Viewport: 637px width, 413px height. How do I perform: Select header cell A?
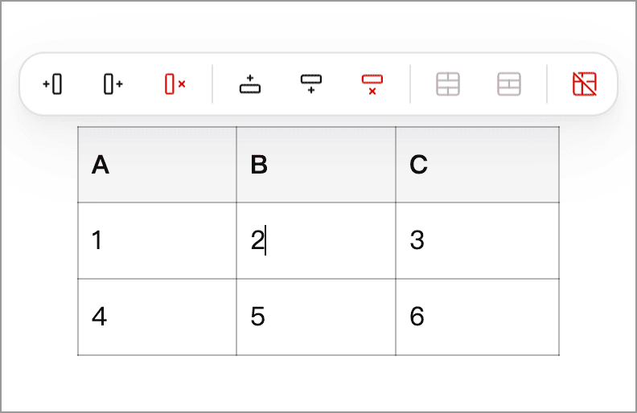pyautogui.click(x=157, y=165)
